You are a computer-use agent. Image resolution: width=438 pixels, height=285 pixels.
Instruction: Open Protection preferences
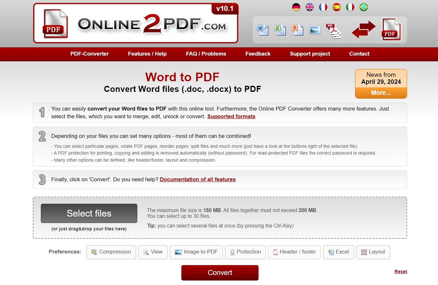pyautogui.click(x=246, y=252)
